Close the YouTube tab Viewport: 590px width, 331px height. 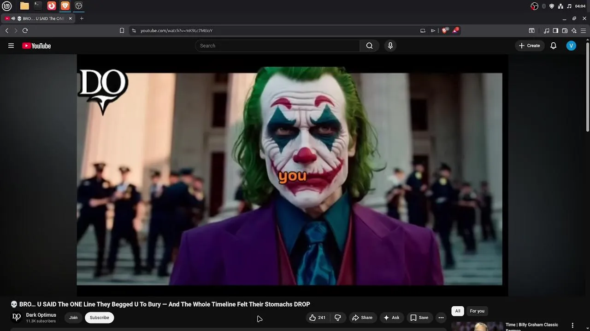pyautogui.click(x=71, y=18)
